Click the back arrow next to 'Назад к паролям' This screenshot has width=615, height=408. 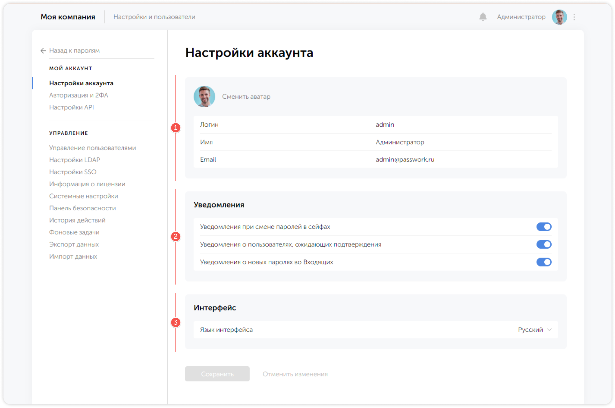coord(43,50)
